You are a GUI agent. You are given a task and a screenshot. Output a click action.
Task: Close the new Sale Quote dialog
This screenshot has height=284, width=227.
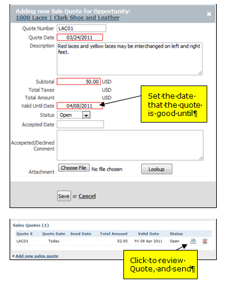[x=209, y=14]
